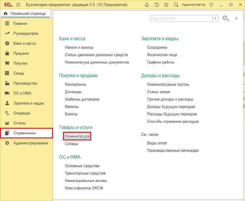245x201 pixels.
Task: Click the magnifier search icon in title bar
Action: click(176, 5)
